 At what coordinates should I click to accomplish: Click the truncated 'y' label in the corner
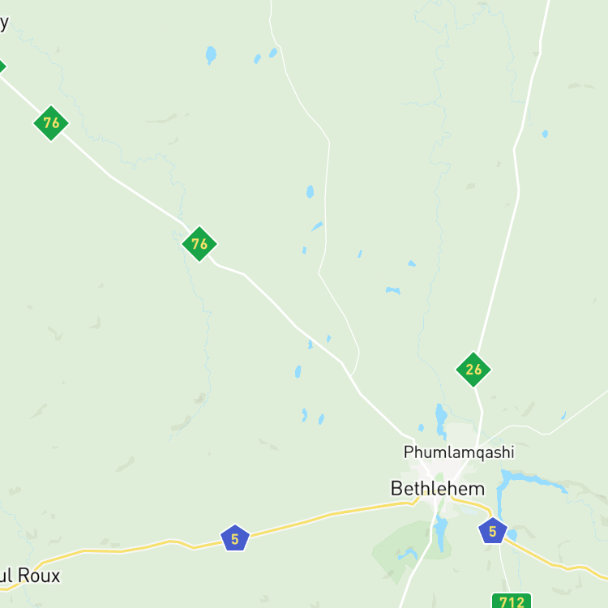[x=4, y=24]
